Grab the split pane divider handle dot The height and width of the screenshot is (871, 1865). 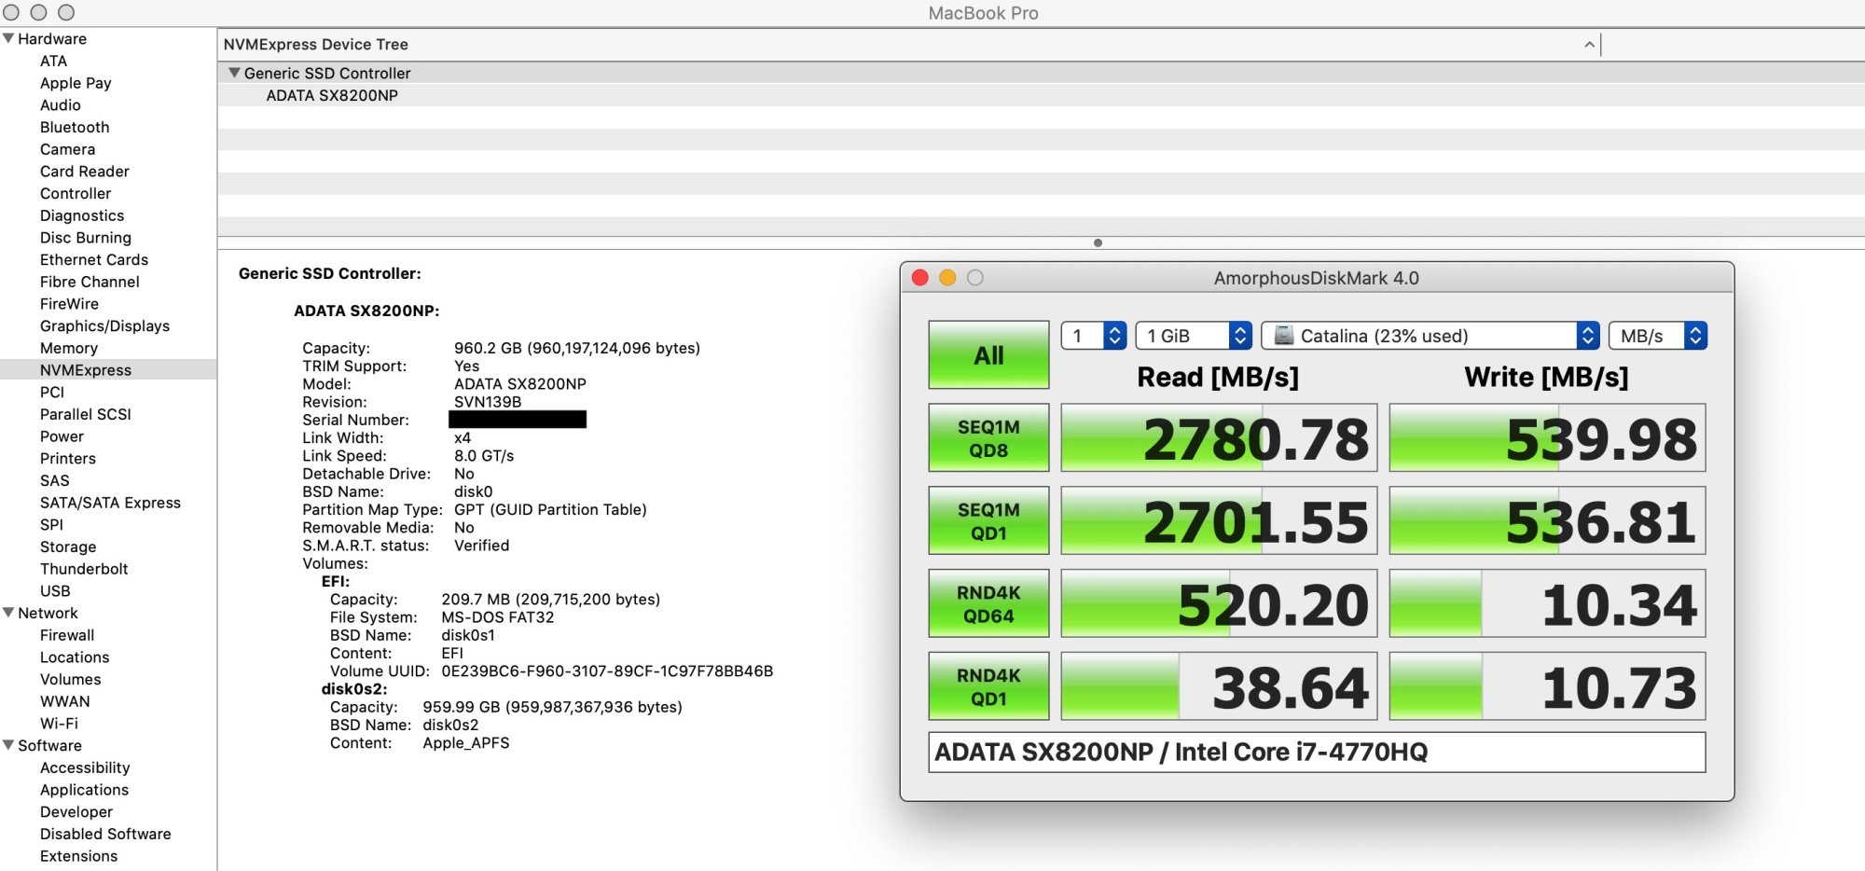[x=1098, y=242]
